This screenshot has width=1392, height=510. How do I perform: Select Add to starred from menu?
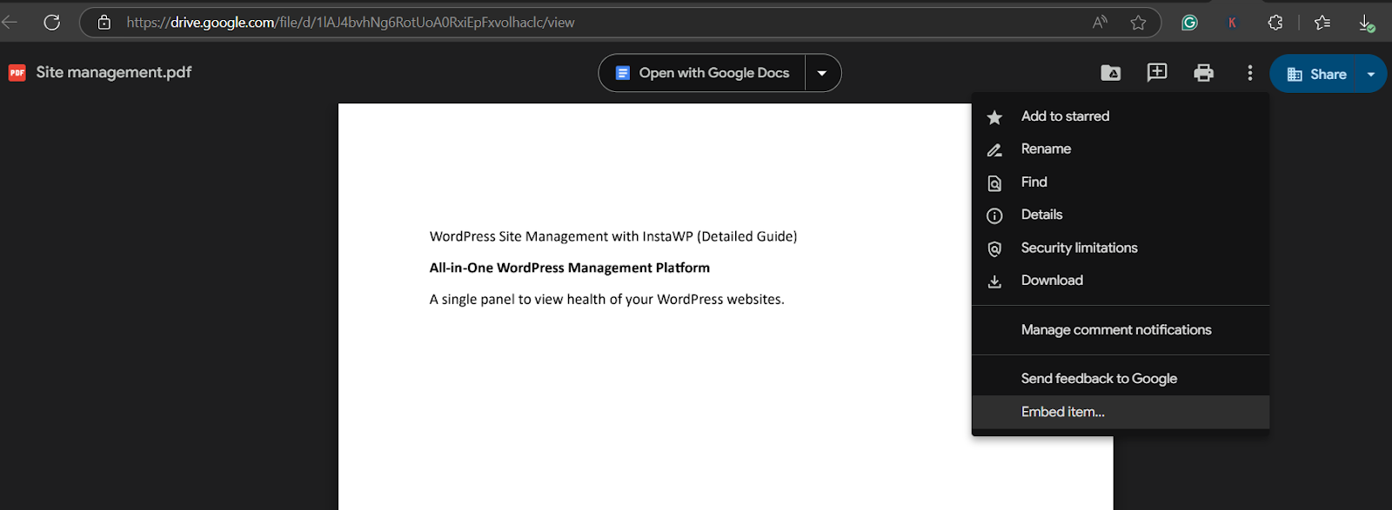1120,116
